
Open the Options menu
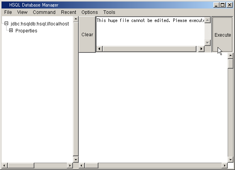[90, 12]
